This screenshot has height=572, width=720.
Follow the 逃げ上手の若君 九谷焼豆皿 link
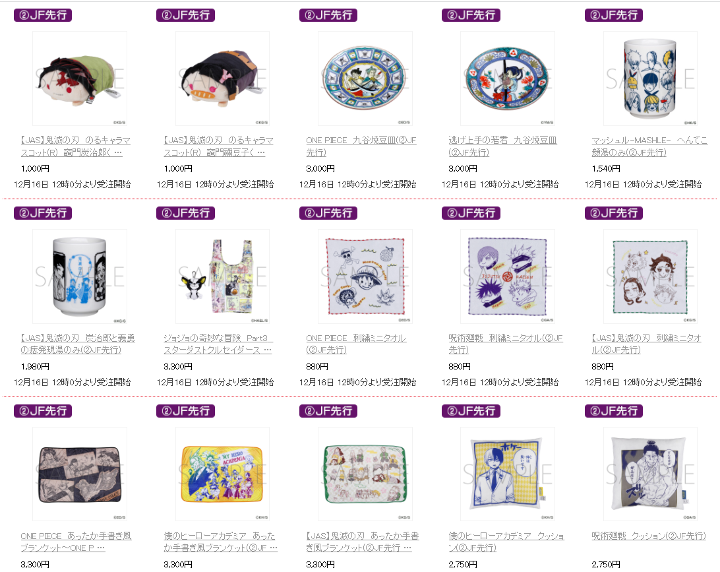click(x=503, y=146)
